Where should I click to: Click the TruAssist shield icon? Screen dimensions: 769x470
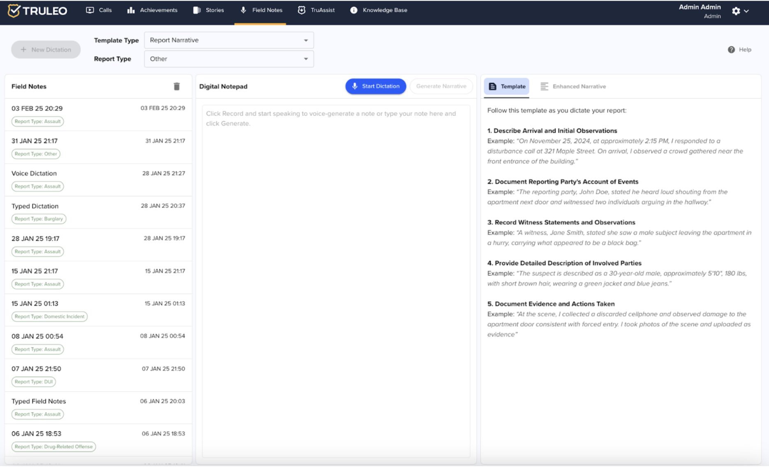302,10
